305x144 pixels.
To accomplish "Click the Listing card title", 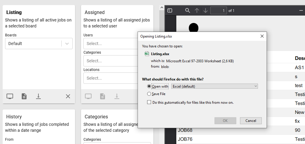I will (x=14, y=12).
